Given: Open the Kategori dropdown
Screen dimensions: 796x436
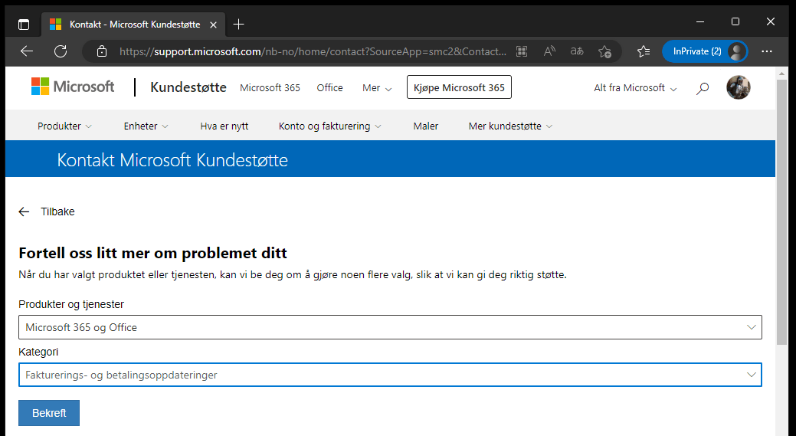Looking at the screenshot, I should [x=390, y=375].
